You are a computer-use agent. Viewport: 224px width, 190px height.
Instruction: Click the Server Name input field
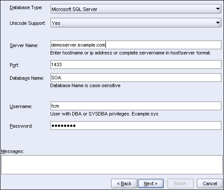point(136,45)
